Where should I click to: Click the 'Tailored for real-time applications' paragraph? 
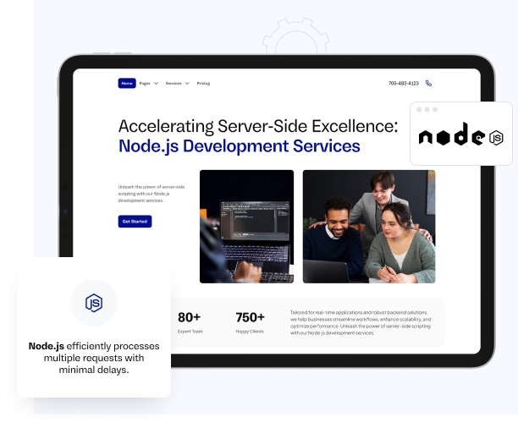click(x=361, y=322)
